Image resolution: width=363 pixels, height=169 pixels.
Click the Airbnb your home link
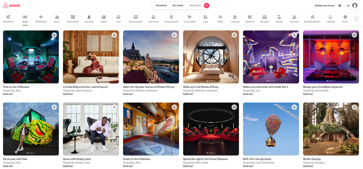coord(324,6)
